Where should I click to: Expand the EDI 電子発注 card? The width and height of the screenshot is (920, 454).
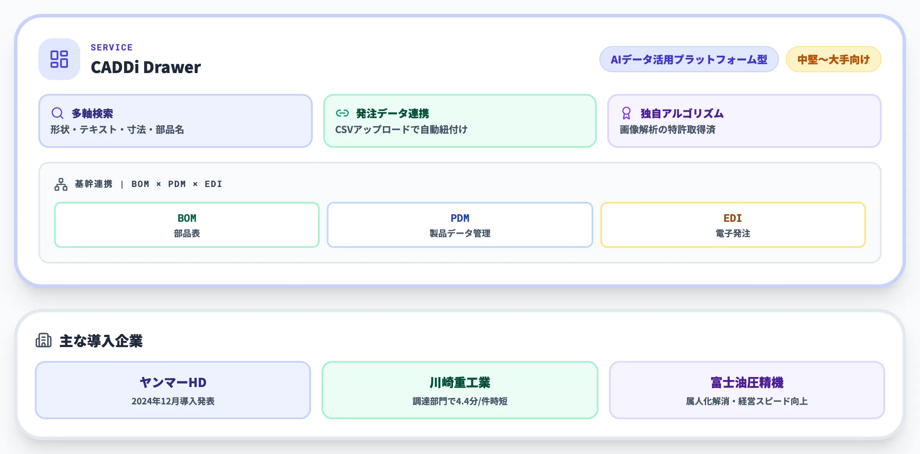733,225
